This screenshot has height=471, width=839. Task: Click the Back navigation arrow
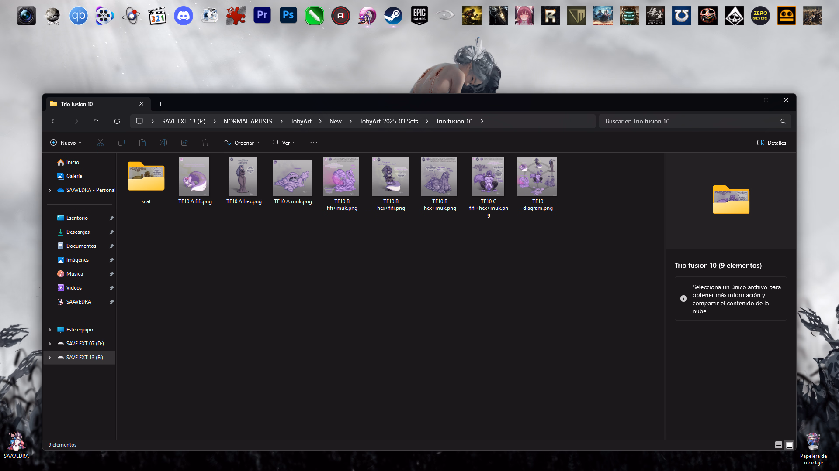(x=54, y=121)
